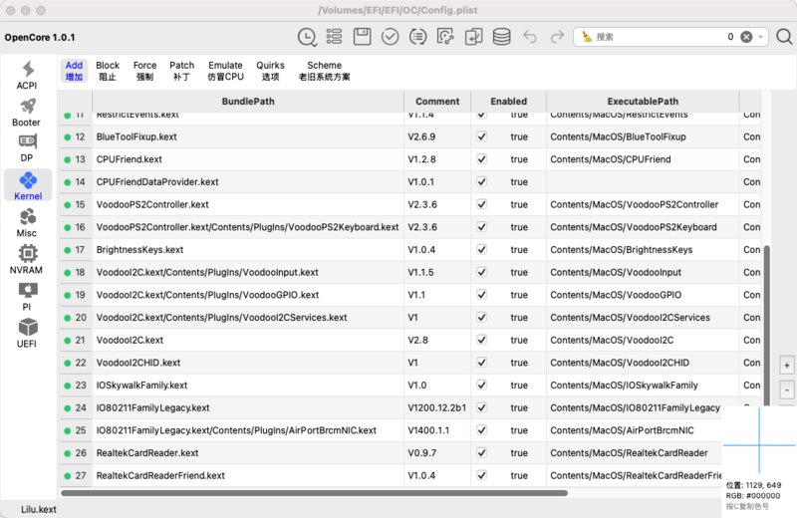Image resolution: width=797 pixels, height=518 pixels.
Task: Select the VoodooPS2Keyboard.kext plugin path cell
Action: click(x=247, y=227)
